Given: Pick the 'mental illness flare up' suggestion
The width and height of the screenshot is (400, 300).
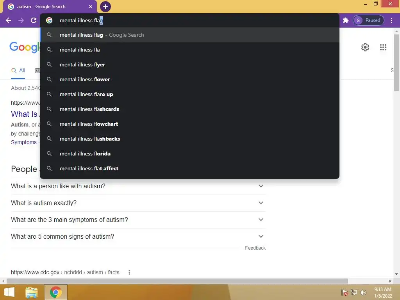Looking at the screenshot, I should [190, 94].
